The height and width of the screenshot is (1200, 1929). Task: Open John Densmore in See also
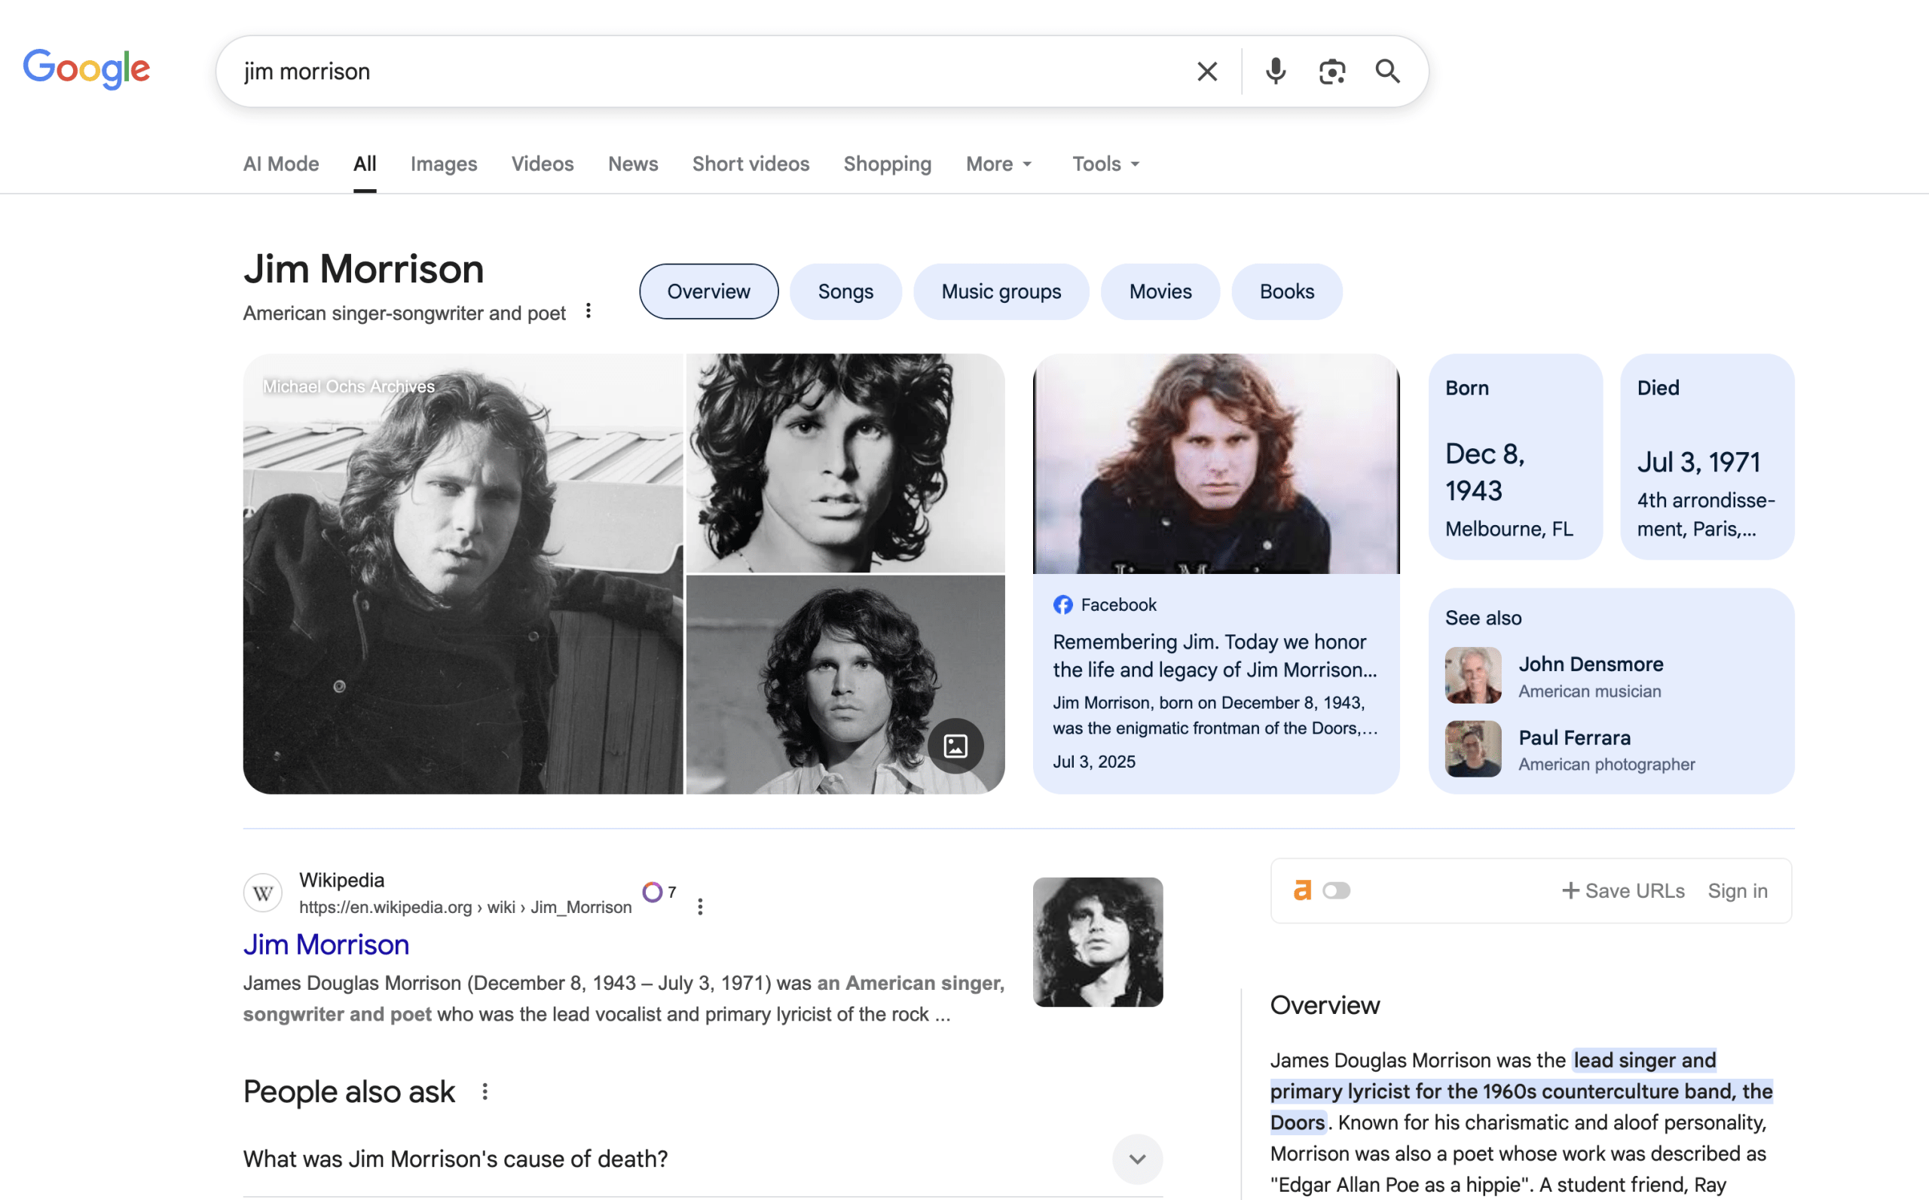(1590, 664)
